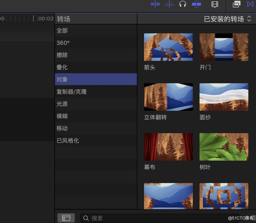The image size is (256, 223).
Task: Toggle the skimming icon in toolbar
Action: click(x=155, y=4)
